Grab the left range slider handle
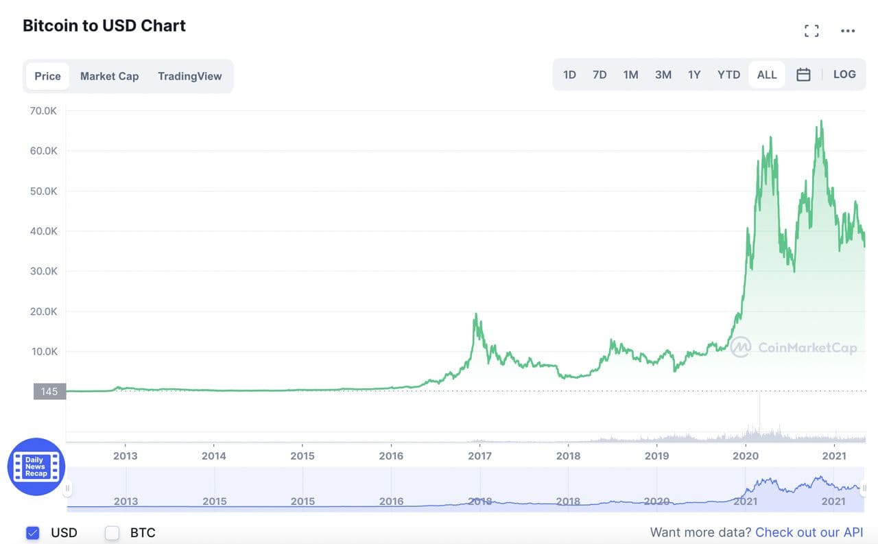This screenshot has height=544, width=878. pyautogui.click(x=67, y=488)
